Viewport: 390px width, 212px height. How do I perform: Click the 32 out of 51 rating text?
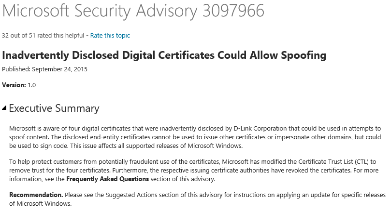click(43, 36)
